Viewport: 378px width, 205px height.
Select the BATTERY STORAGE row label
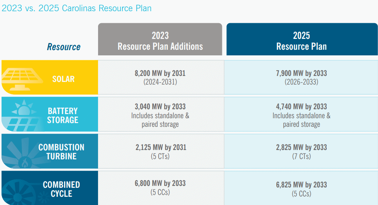pos(63,115)
